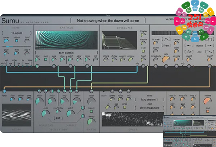The image size is (216, 147).
Task: Adjust the glide knob
Action: pyautogui.click(x=6, y=53)
